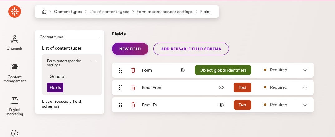Screen dimensions: 335x137
Task: Toggle visibility eye for EmailTo field
Action: [x=221, y=105]
